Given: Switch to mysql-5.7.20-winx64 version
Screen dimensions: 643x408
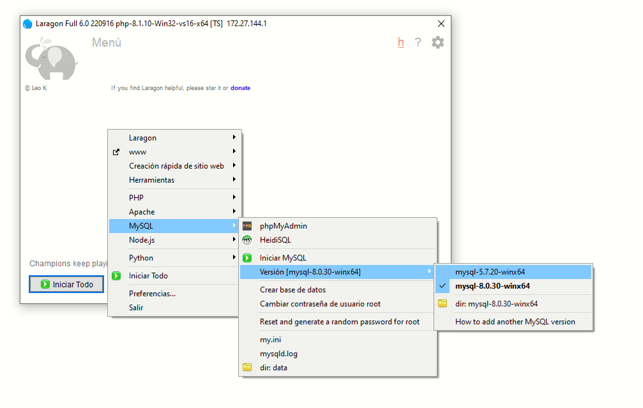Looking at the screenshot, I should [x=490, y=272].
